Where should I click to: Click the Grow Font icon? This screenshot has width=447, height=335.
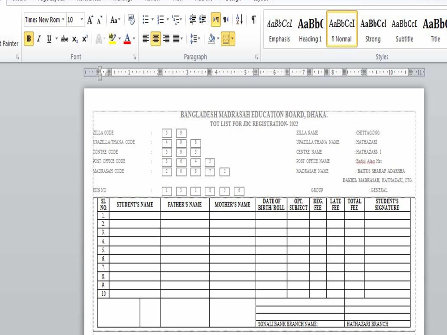90,20
